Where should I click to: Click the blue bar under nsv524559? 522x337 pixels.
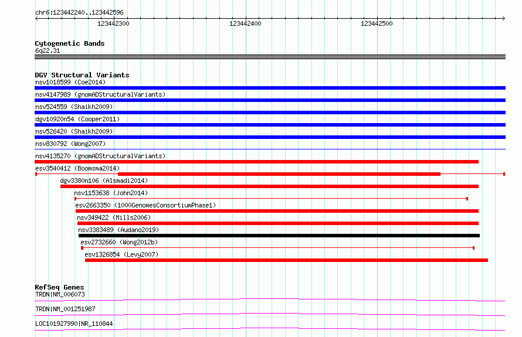[x=270, y=113]
